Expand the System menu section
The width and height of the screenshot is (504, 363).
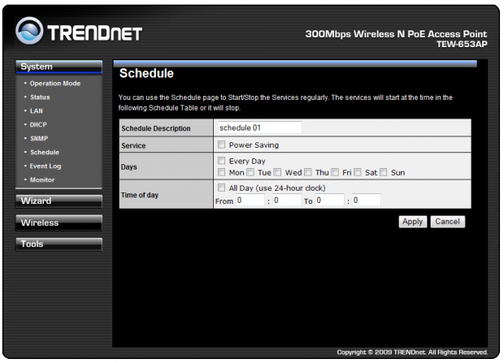coord(59,67)
